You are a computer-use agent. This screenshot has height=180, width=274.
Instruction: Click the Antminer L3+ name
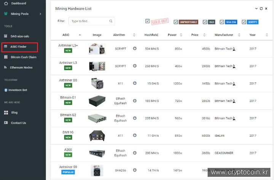[68, 45]
